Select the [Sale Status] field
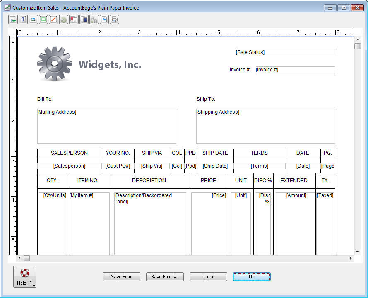 tap(285, 52)
